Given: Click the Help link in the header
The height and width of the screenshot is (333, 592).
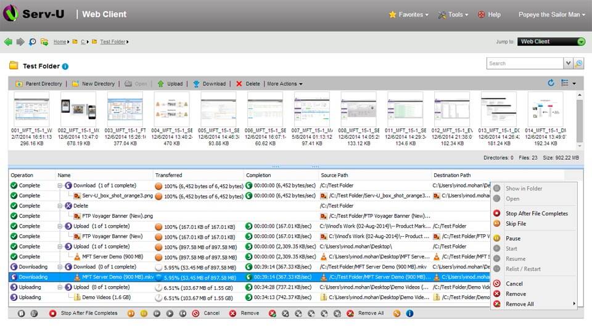Looking at the screenshot, I should [494, 15].
